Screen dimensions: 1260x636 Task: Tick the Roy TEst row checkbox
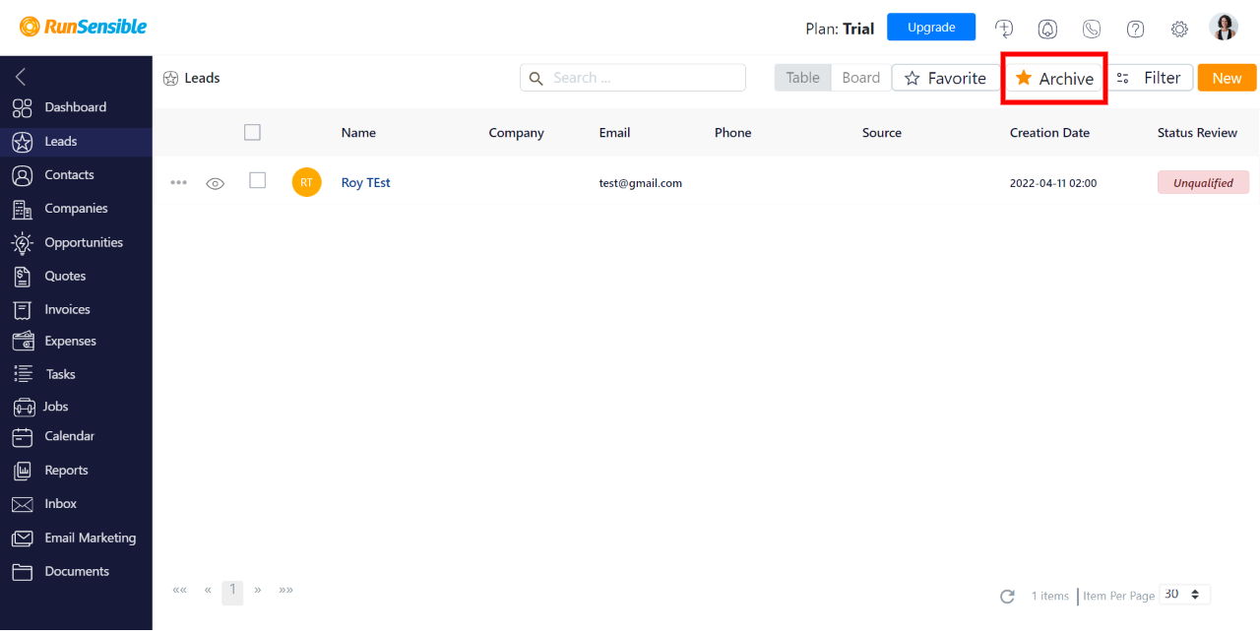[258, 180]
